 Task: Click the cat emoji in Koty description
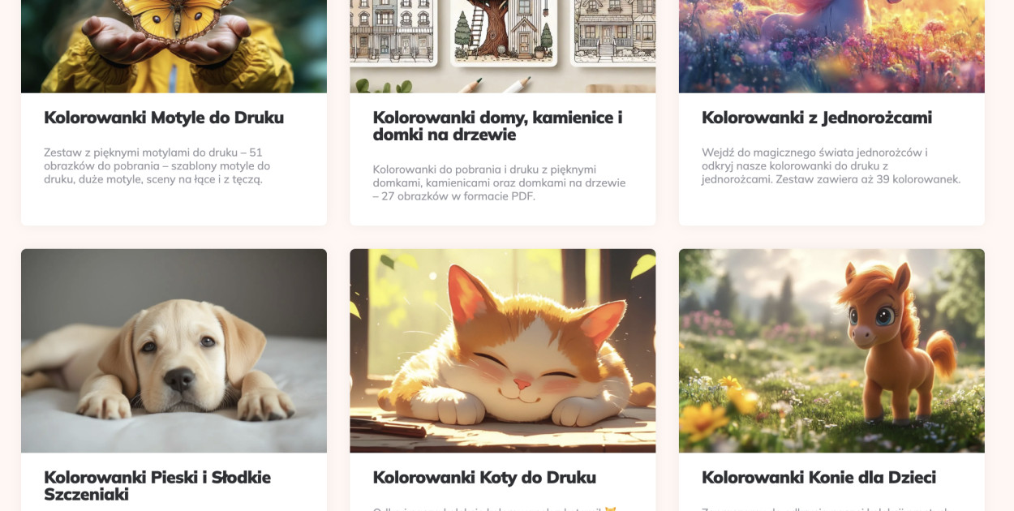coord(610,509)
